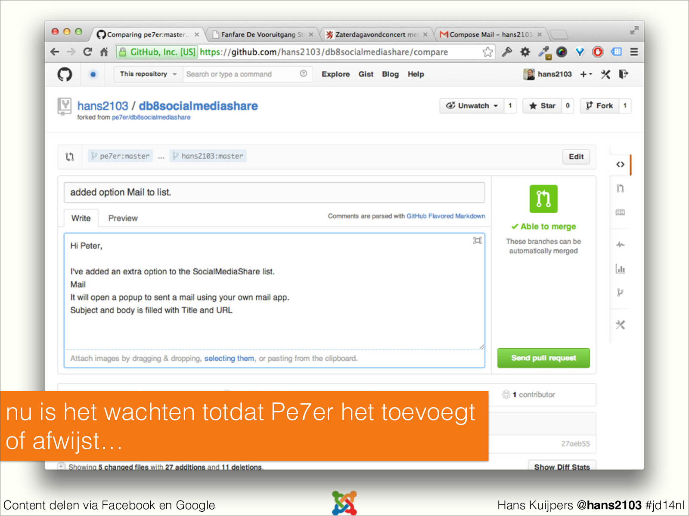The width and height of the screenshot is (689, 516).
Task: Click Send pull request button
Action: point(543,358)
